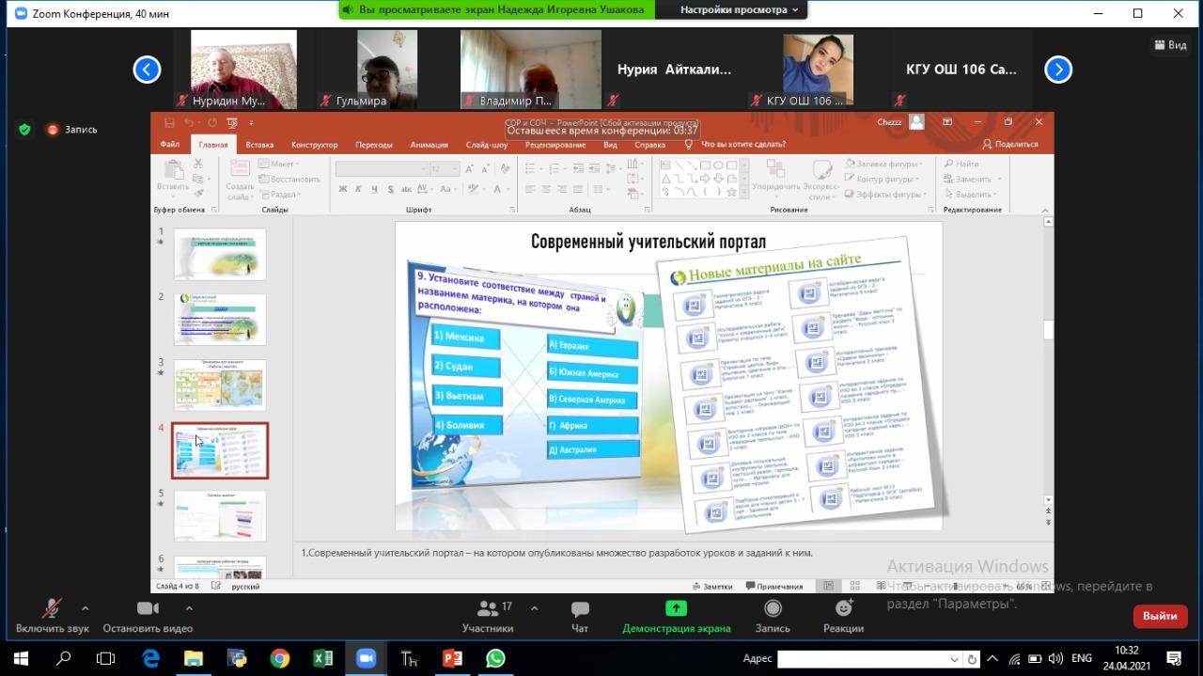Switch to the Слайд-шоу ribbon tab
Image resolution: width=1203 pixels, height=676 pixels.
coord(487,145)
